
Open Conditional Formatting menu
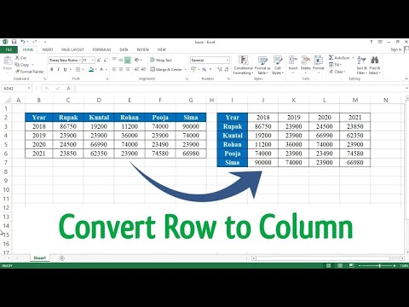(243, 65)
